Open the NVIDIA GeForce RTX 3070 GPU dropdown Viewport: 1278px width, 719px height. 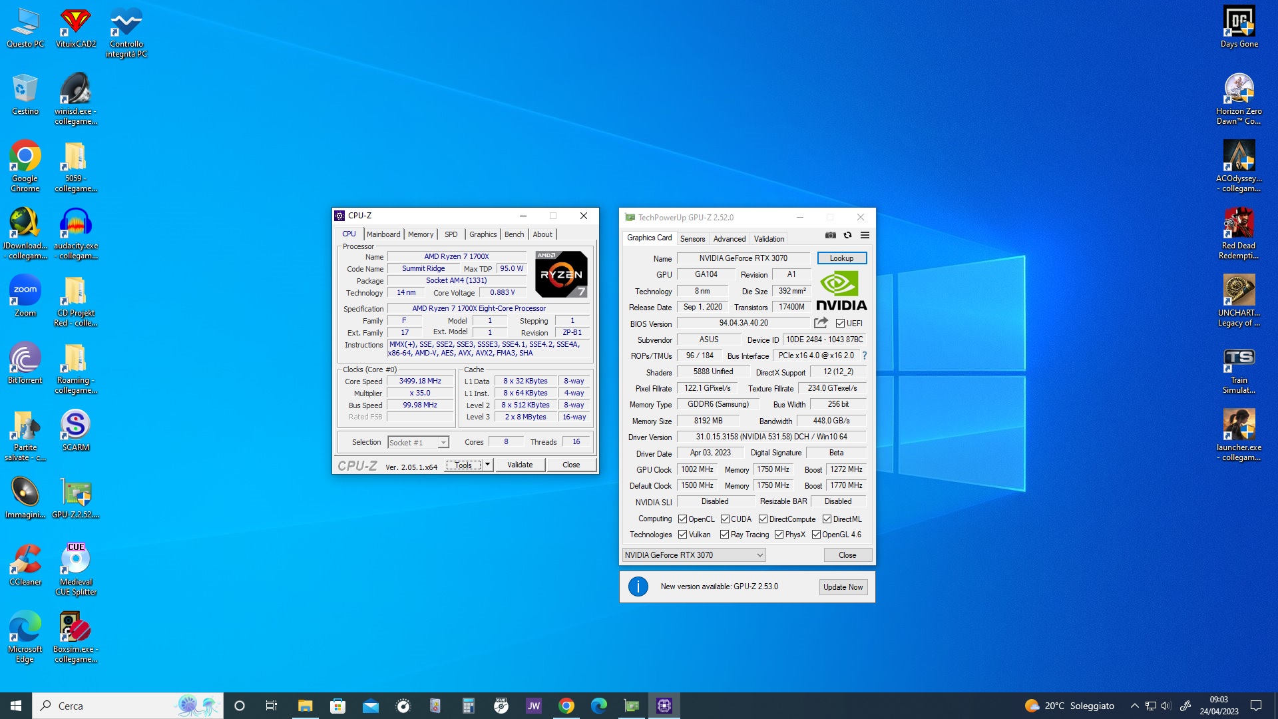pos(694,555)
